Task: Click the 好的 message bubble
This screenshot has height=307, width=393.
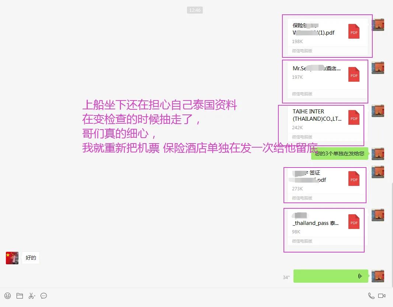Action: point(31,258)
